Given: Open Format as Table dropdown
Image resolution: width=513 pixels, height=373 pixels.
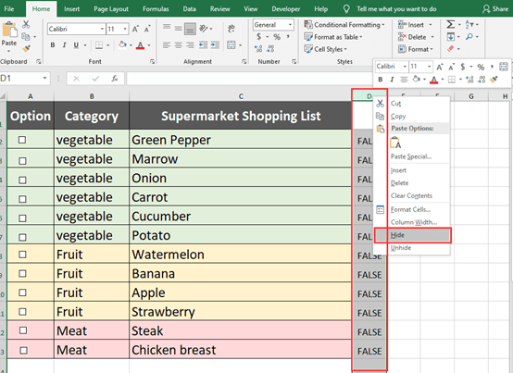Looking at the screenshot, I should 333,37.
